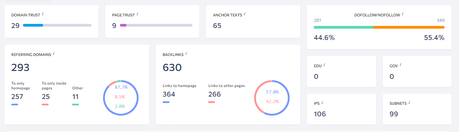This screenshot has width=459, height=132.
Task: Click the Links to other pages value 266
Action: 215,94
